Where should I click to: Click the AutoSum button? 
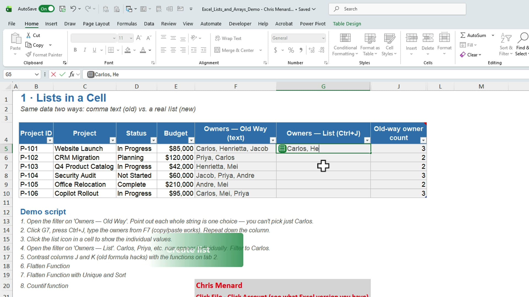tap(473, 35)
